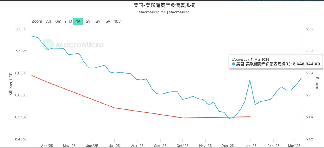
Task: Click the Apr '25 date label
Action: (x=47, y=146)
